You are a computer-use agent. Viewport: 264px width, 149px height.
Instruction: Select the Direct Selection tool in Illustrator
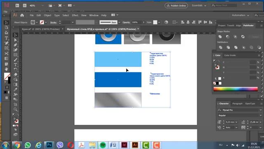tap(15, 40)
